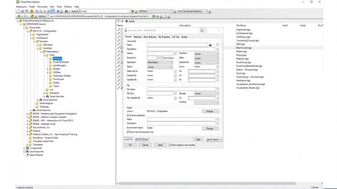Switch to the Add OR Group tab
The image size is (337, 189).
141,139
